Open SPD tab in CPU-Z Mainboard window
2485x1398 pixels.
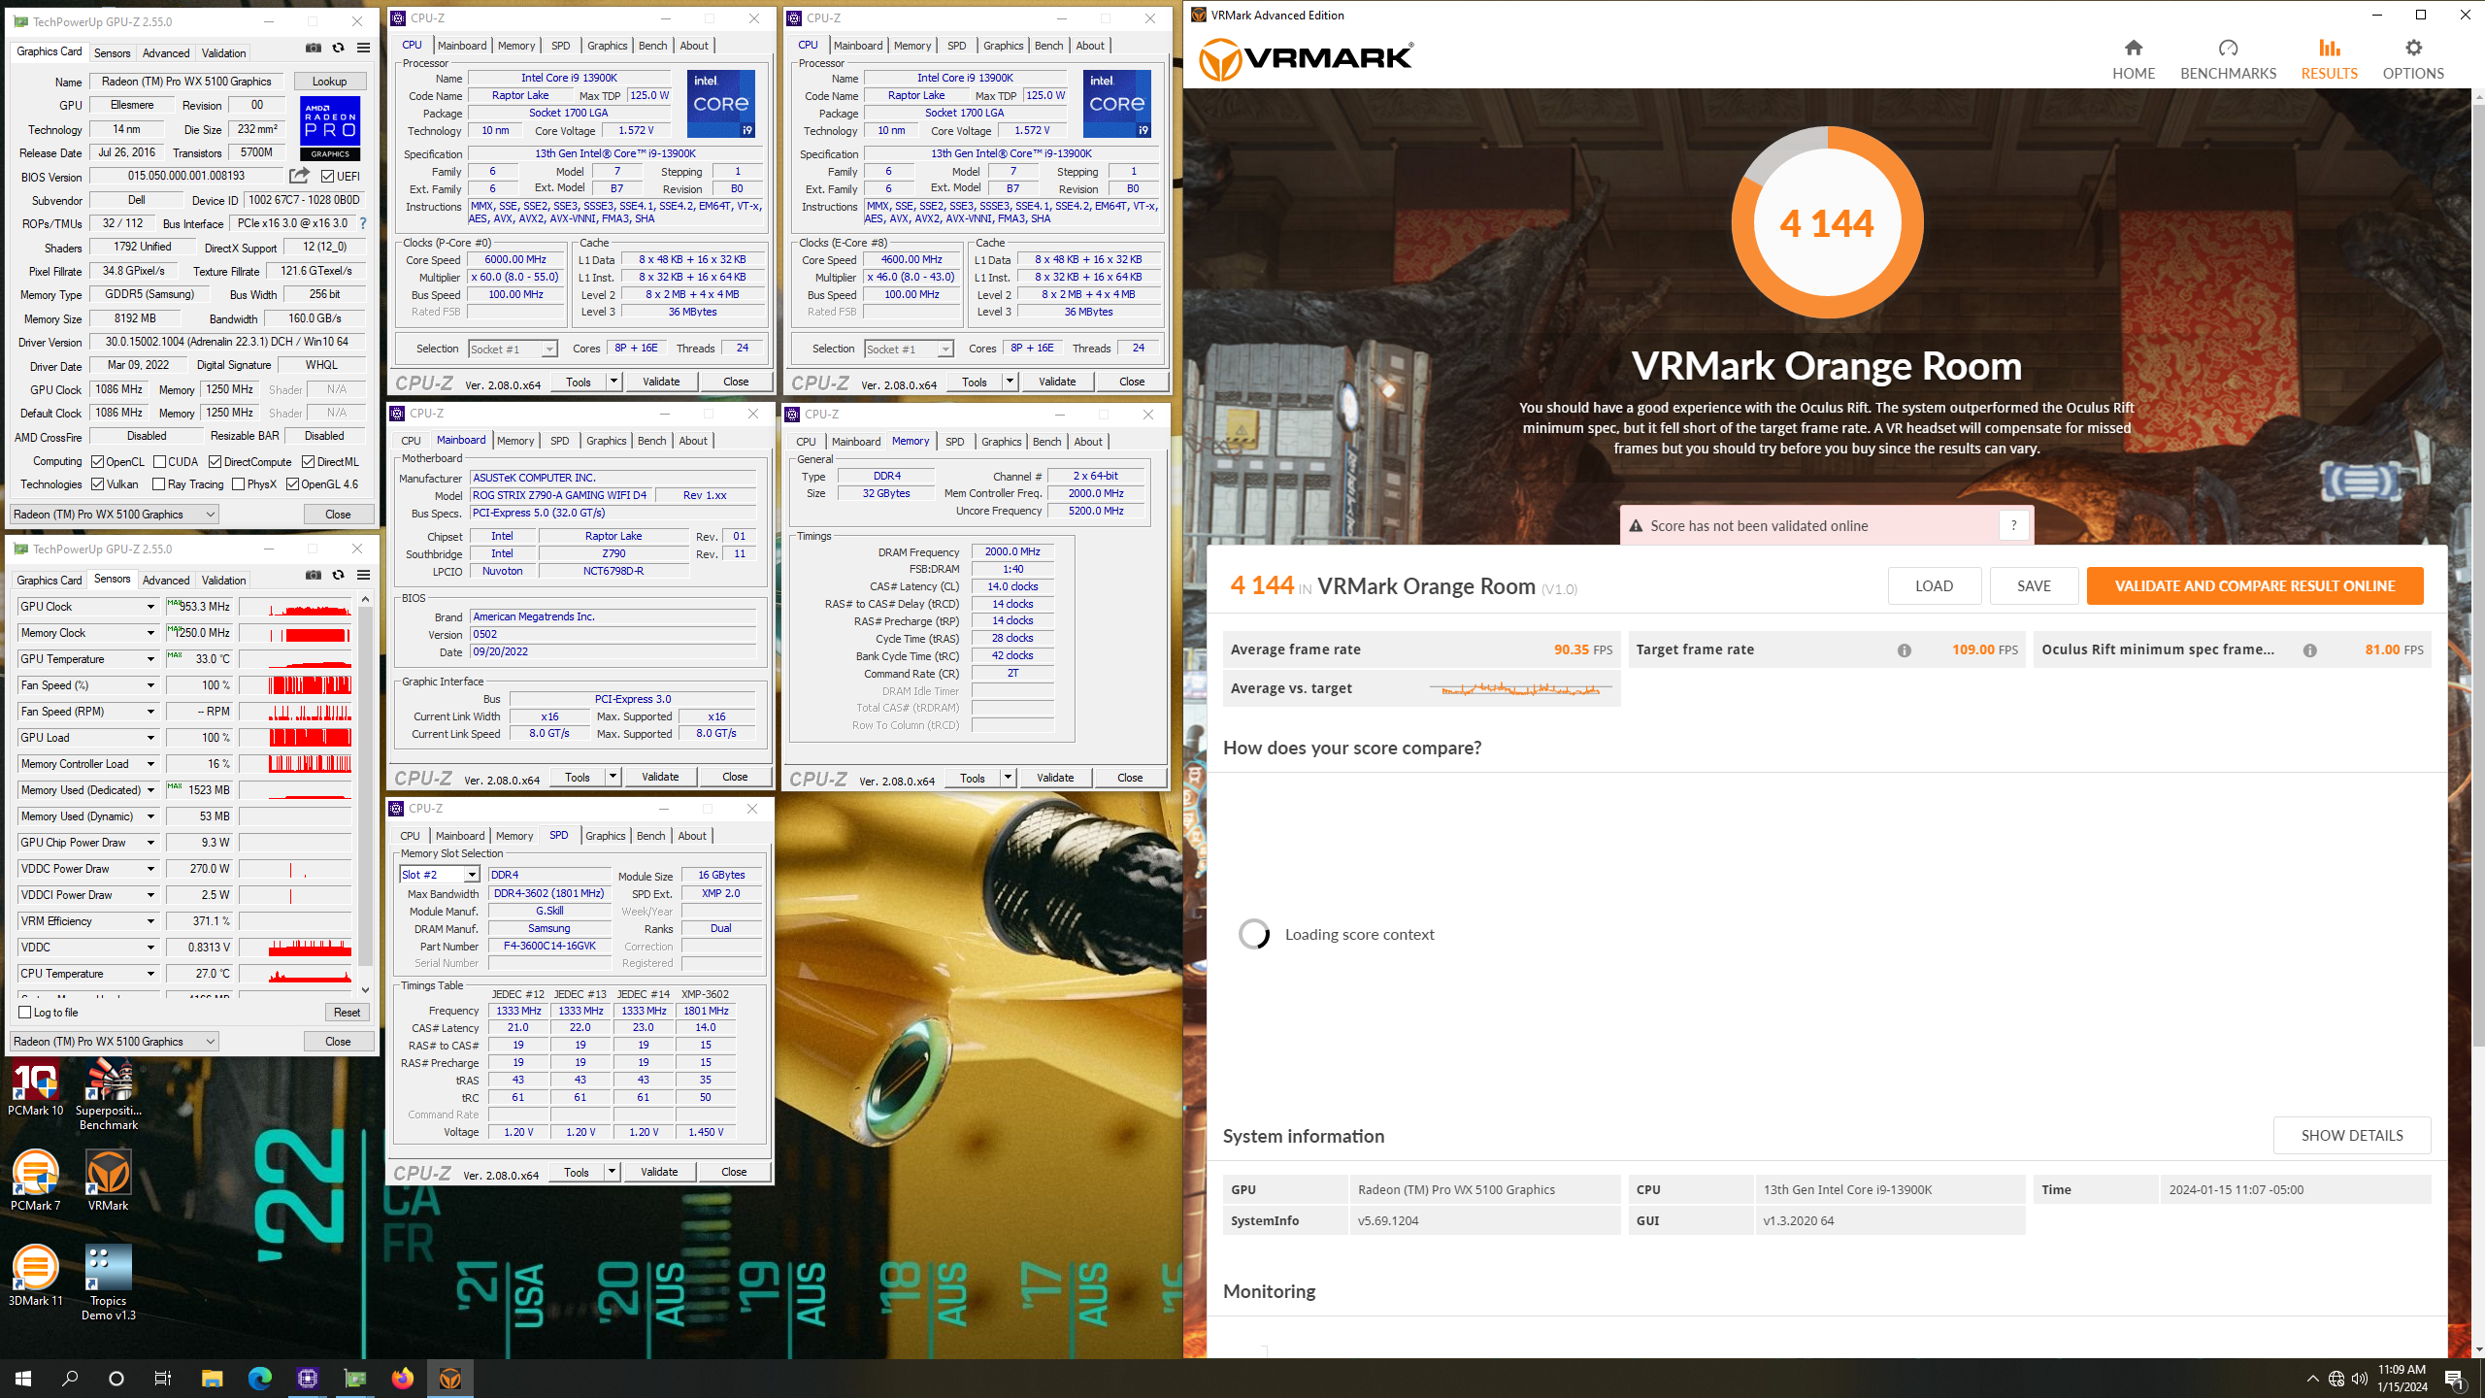click(559, 441)
